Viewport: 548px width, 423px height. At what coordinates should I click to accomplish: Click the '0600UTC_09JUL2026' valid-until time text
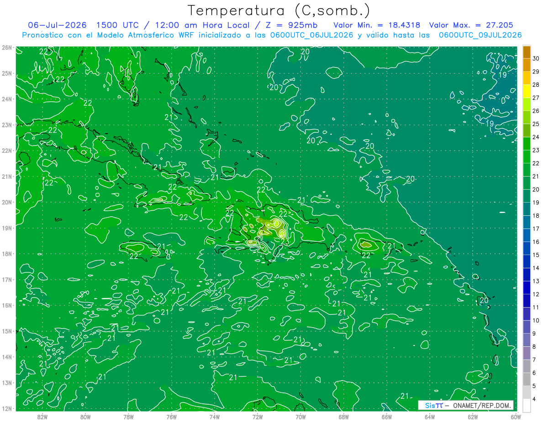click(x=480, y=35)
